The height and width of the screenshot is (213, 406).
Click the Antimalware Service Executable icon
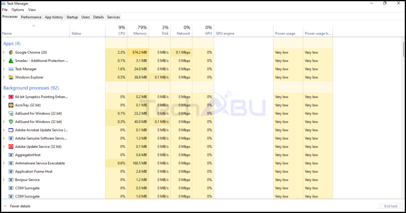tap(11, 163)
